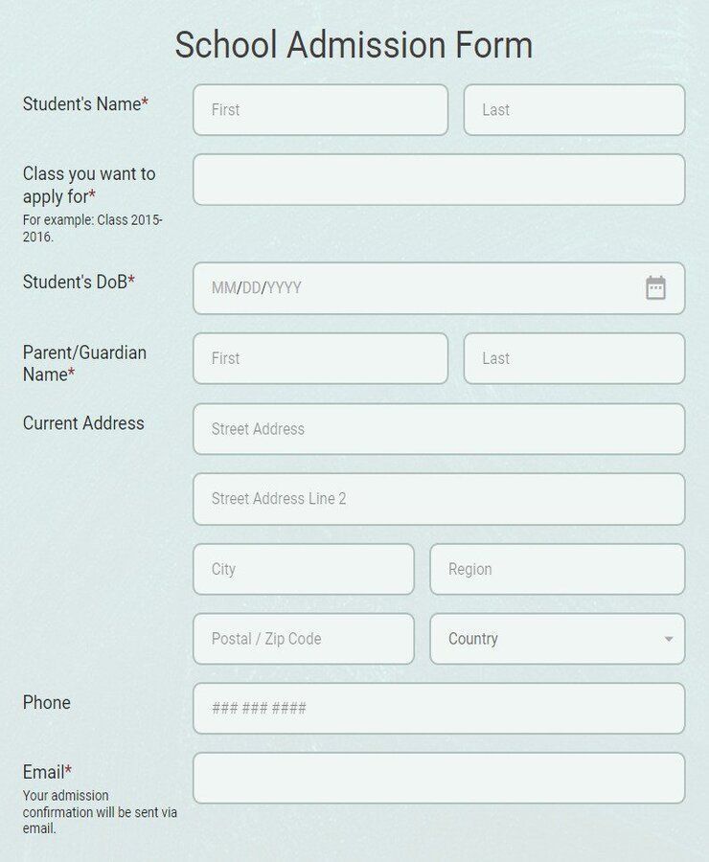Expand the Country dropdown arrow

(668, 639)
